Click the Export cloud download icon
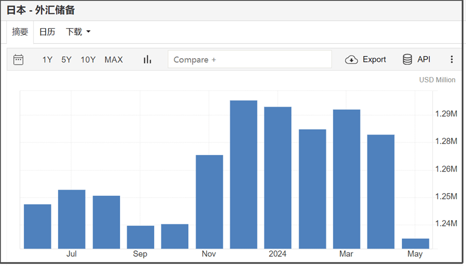466x266 pixels. click(x=351, y=59)
